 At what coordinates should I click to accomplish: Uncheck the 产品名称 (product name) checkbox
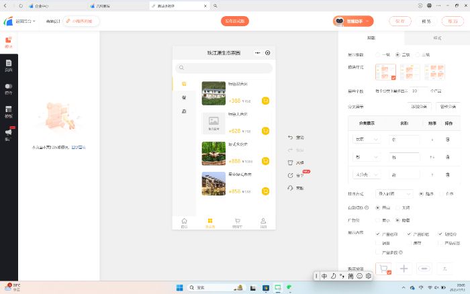pyautogui.click(x=378, y=234)
